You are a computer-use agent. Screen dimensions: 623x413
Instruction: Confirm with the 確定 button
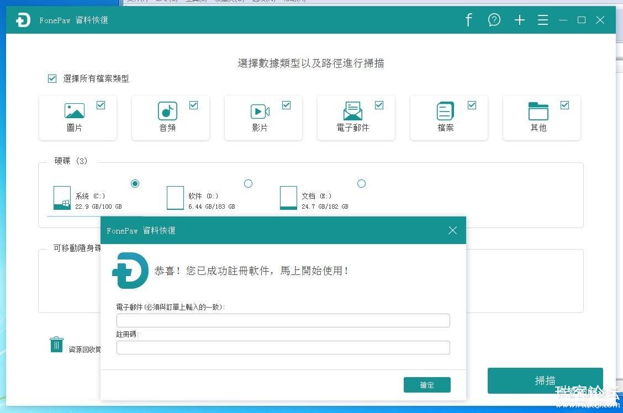click(427, 385)
